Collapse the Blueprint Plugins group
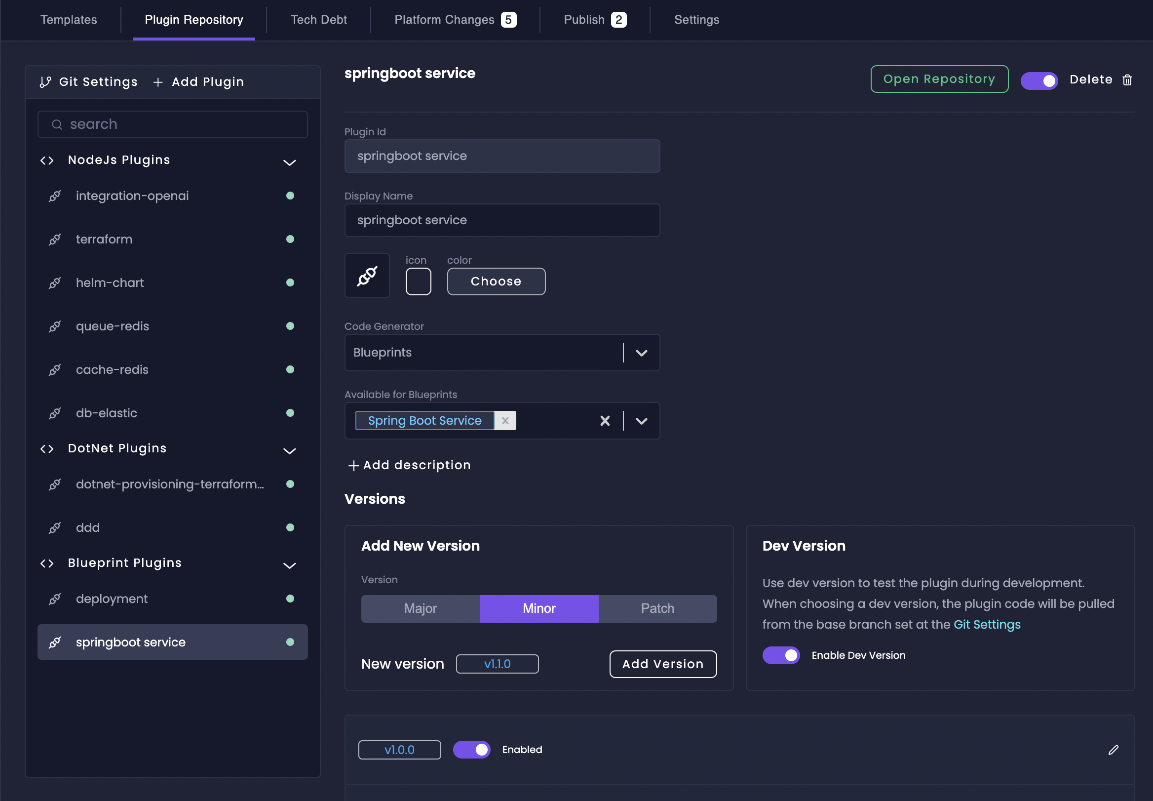1153x801 pixels. 289,565
